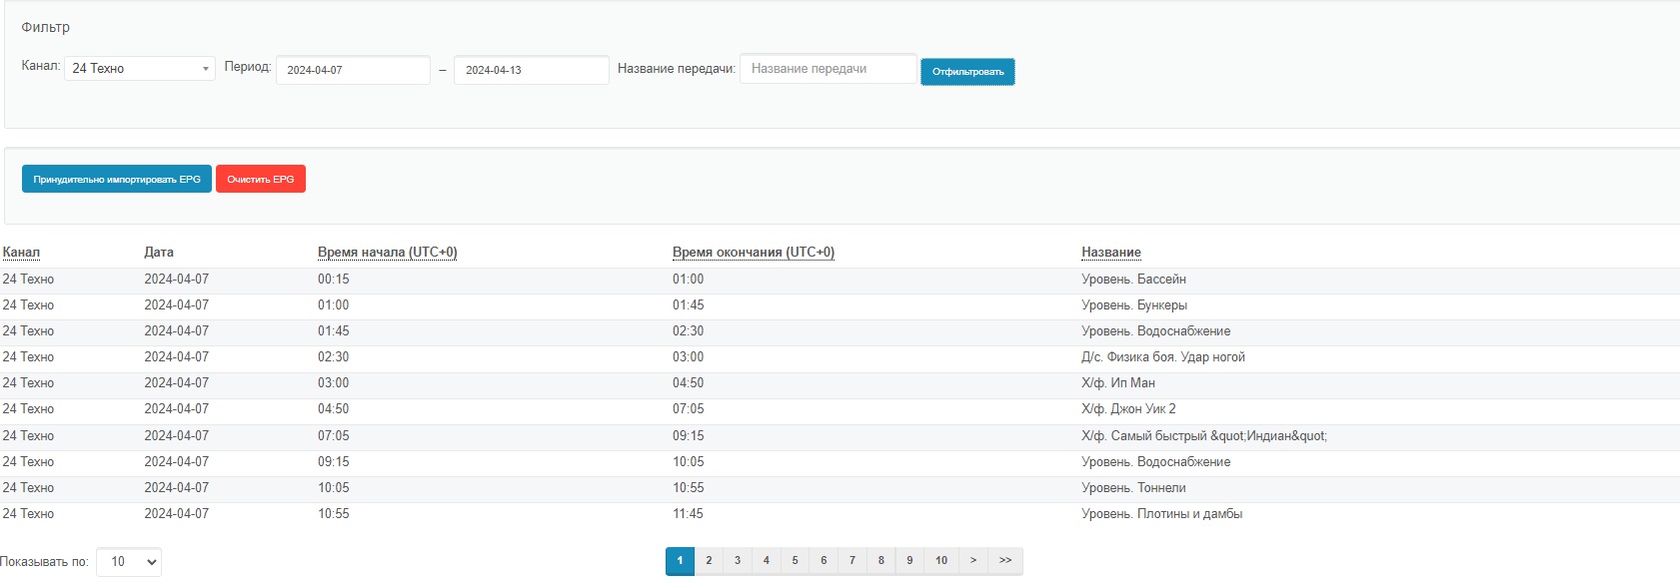The height and width of the screenshot is (583, 1680).
Task: Select title Х/ф. Самый быстрый Индиан
Action: [x=1204, y=436]
